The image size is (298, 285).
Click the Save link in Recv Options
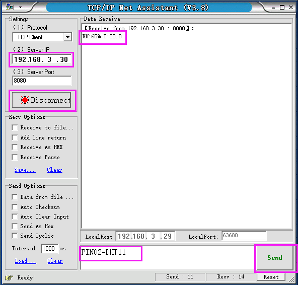[x=25, y=170]
